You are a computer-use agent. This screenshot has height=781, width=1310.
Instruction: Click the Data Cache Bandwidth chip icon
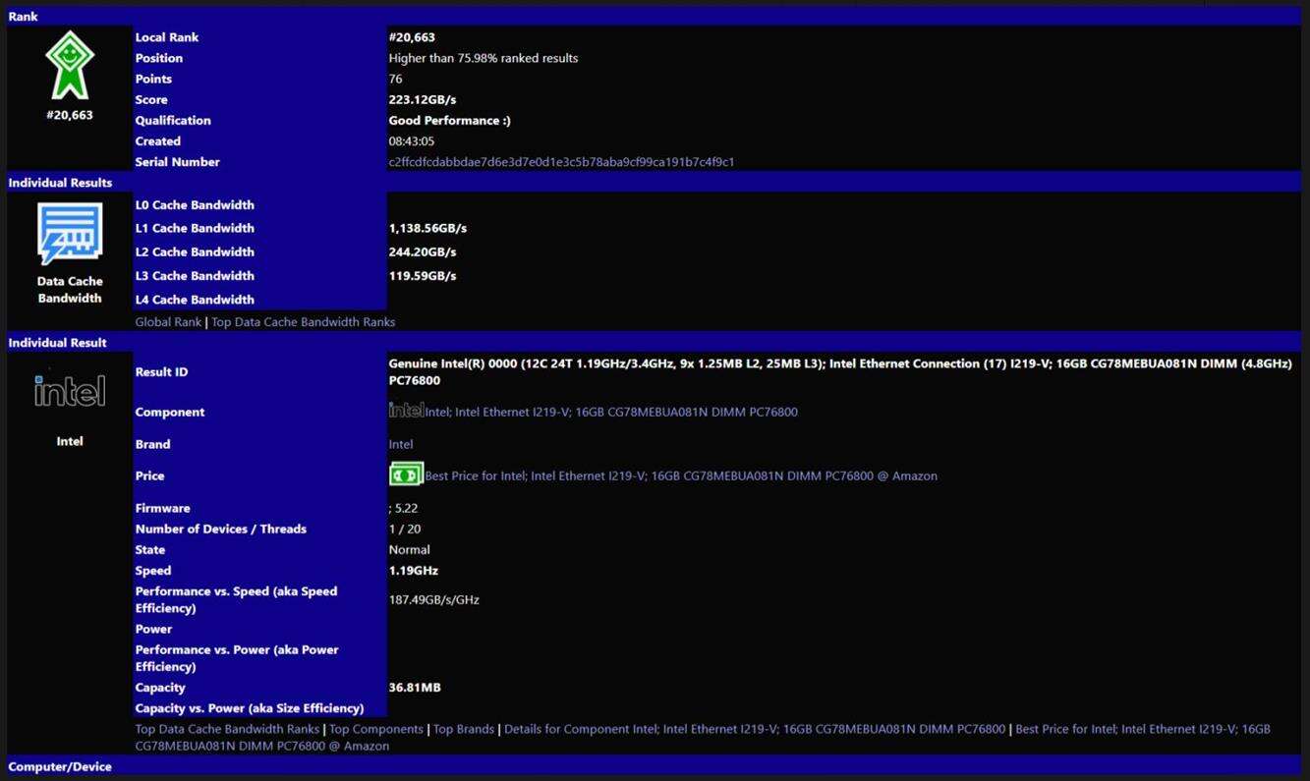click(x=70, y=234)
